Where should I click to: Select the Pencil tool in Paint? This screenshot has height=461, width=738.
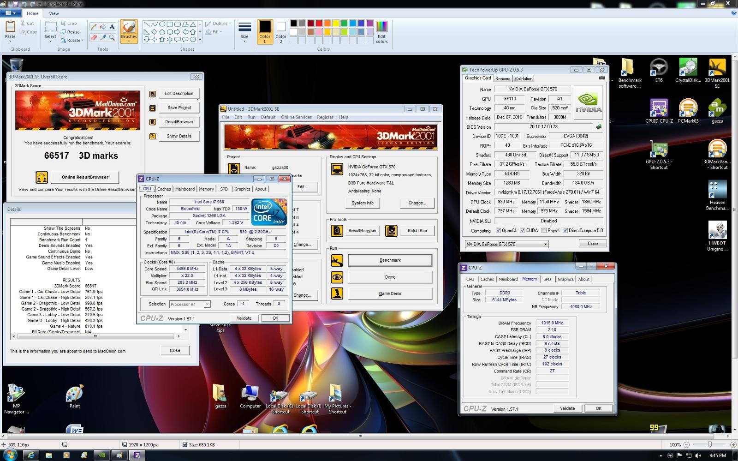(x=94, y=27)
